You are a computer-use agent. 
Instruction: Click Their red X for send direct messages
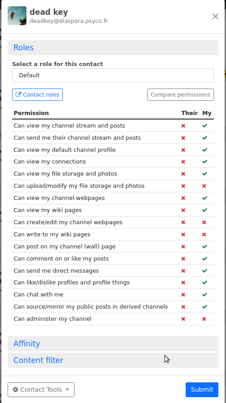(183, 270)
